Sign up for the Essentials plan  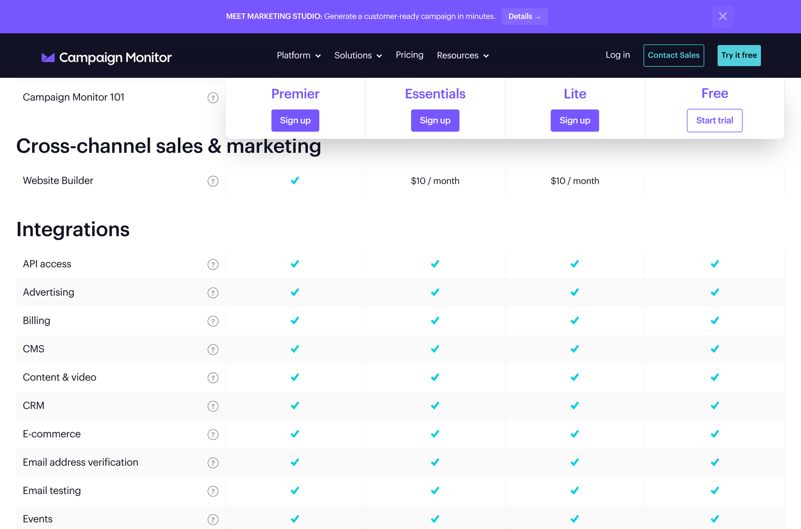click(x=435, y=121)
